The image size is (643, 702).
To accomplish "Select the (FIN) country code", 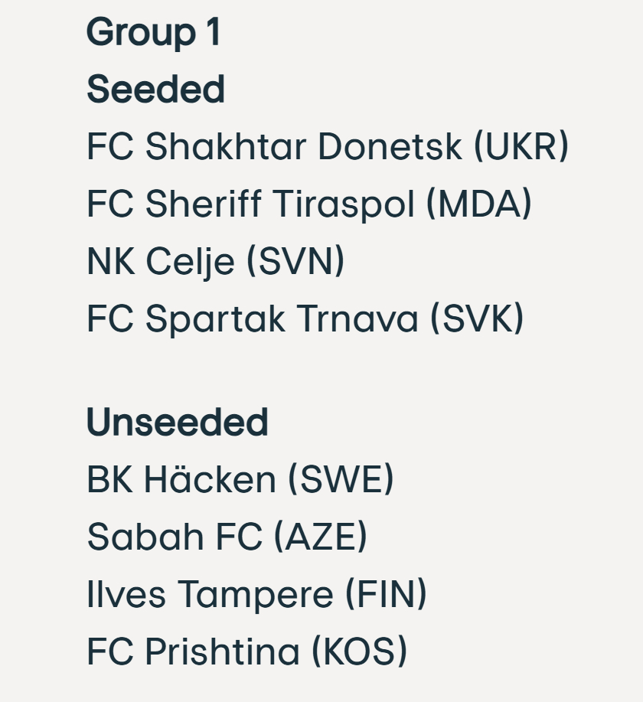I will pos(386,595).
